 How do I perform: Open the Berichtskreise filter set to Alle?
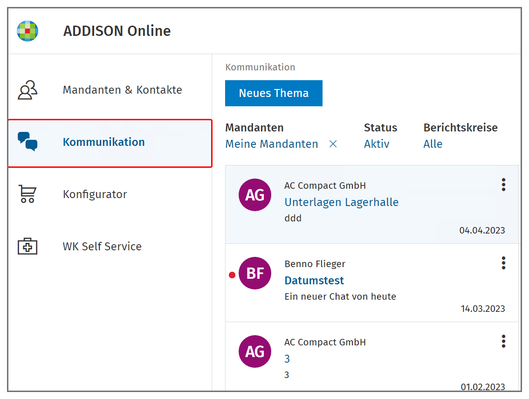tap(433, 144)
